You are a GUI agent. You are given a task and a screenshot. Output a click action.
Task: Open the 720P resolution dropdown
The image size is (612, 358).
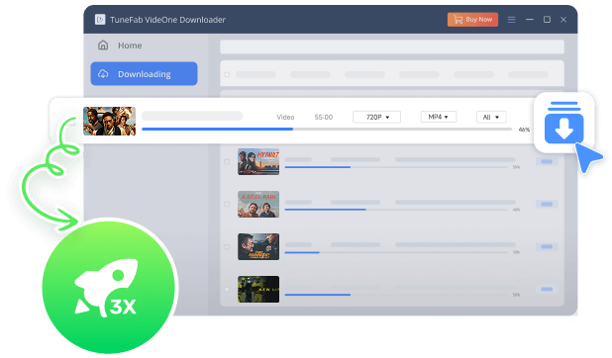tap(376, 117)
